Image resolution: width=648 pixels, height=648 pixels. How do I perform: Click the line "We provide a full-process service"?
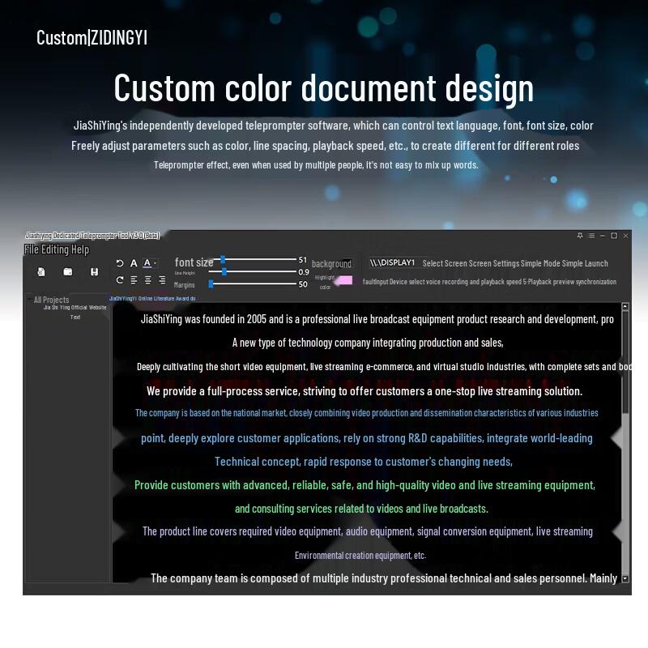(364, 391)
